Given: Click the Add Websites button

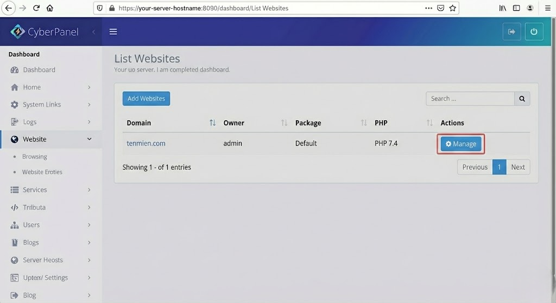Looking at the screenshot, I should coord(146,99).
